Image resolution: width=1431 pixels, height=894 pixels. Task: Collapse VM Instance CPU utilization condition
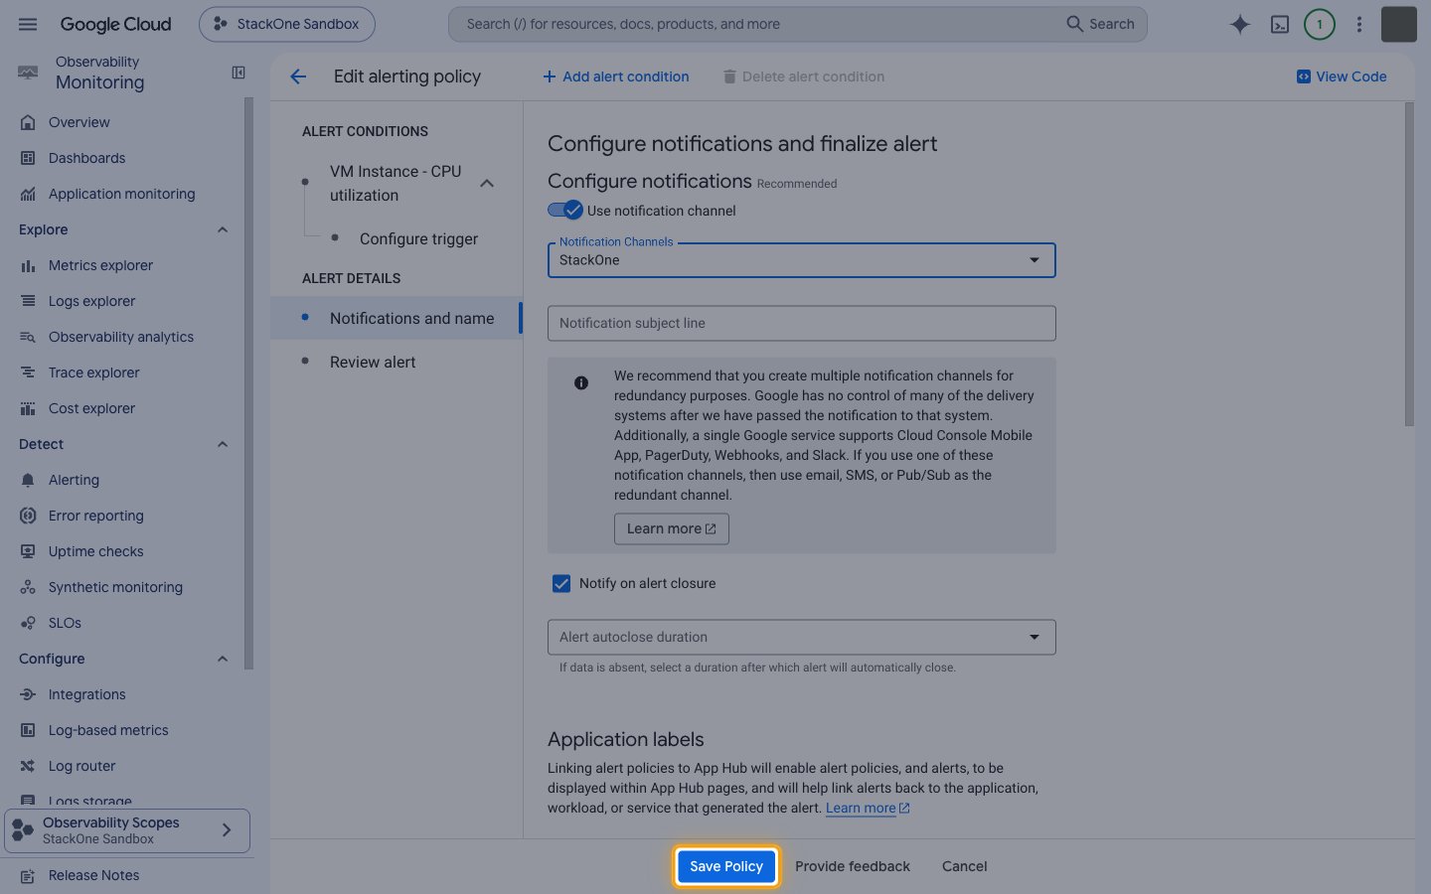coord(487,183)
